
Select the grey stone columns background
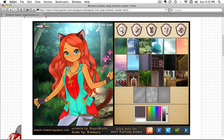coord(157,78)
